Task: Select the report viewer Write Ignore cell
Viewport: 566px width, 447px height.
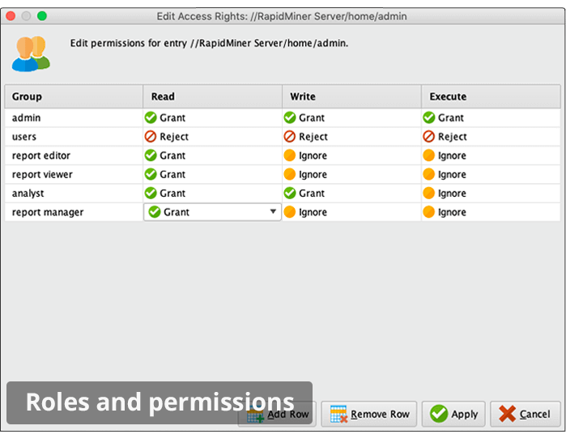Action: pyautogui.click(x=351, y=174)
